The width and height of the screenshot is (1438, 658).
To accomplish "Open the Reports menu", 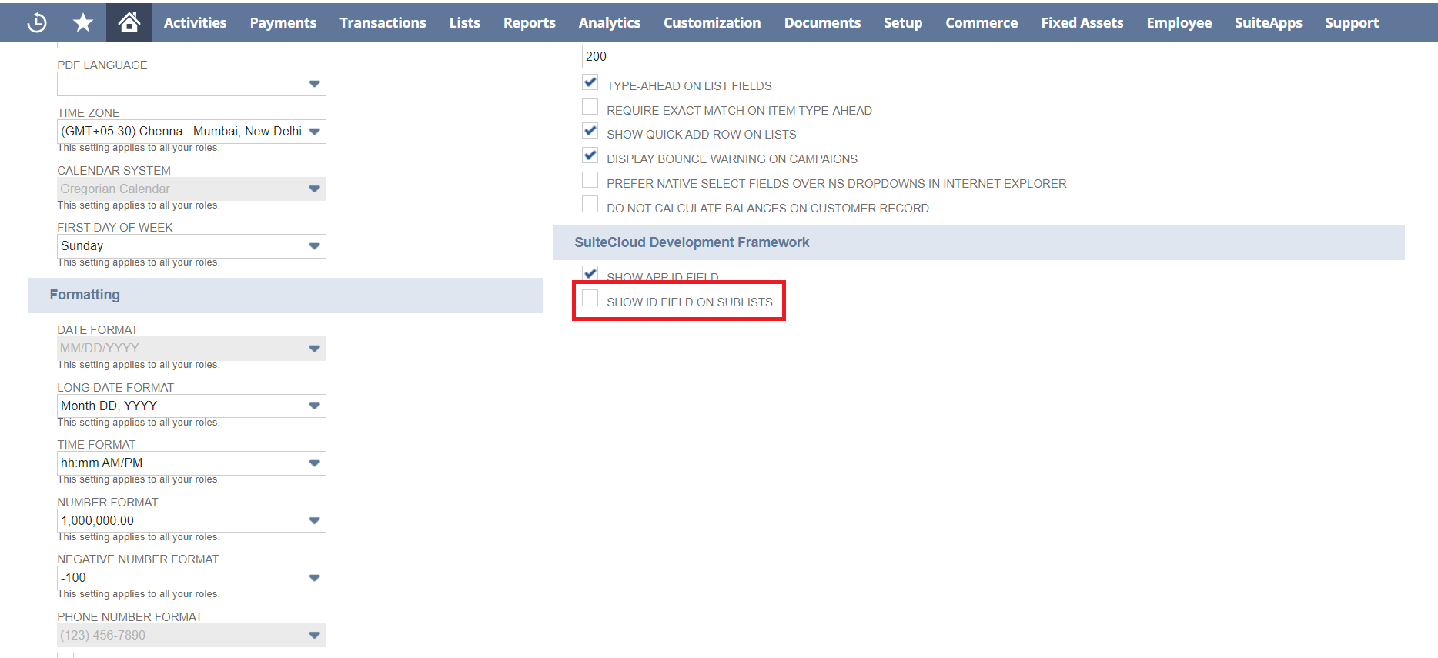I will [x=529, y=23].
